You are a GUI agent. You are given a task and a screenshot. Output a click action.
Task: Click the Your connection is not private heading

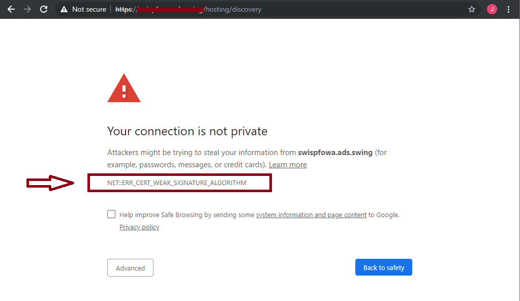(x=188, y=131)
